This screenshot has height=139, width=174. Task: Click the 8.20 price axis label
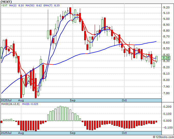click(x=166, y=67)
